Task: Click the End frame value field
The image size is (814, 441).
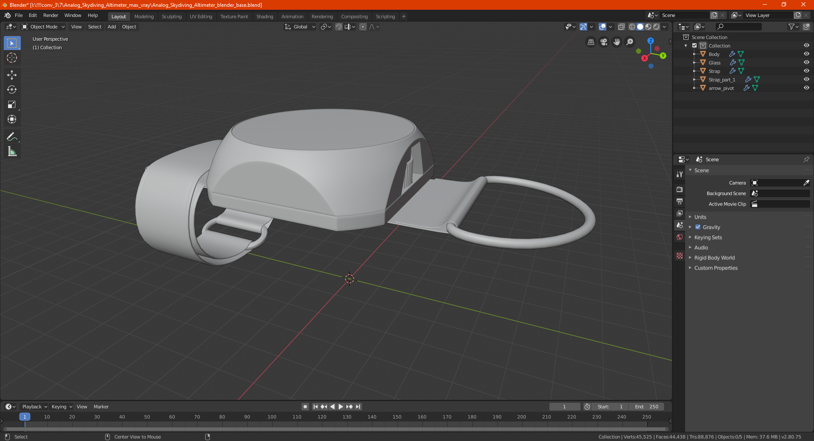Action: 647,407
